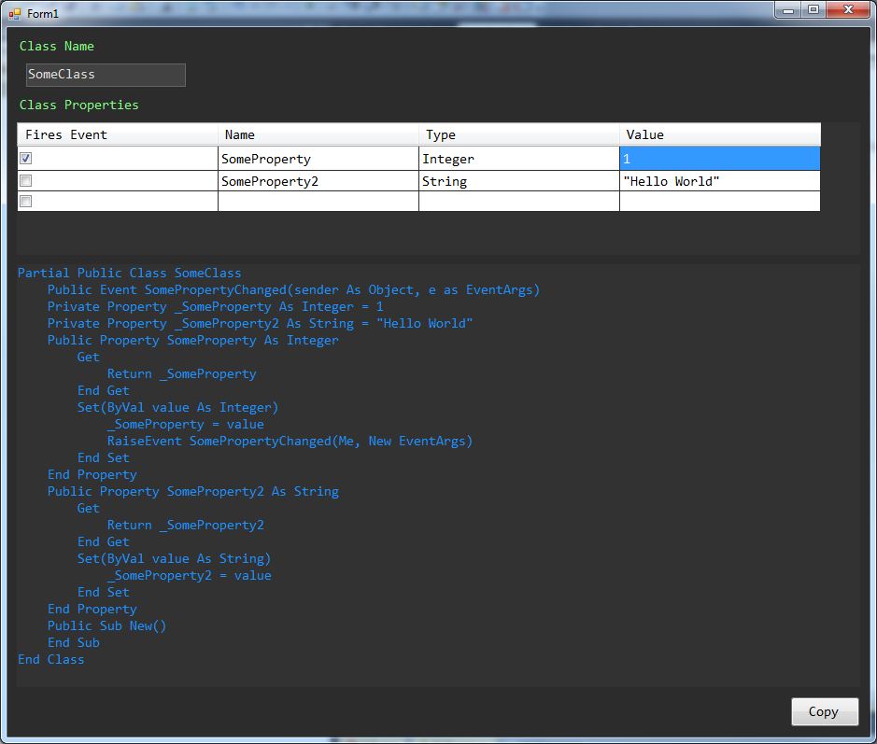Select the Integer type cell
Screen dimensions: 877x744
pyautogui.click(x=519, y=159)
